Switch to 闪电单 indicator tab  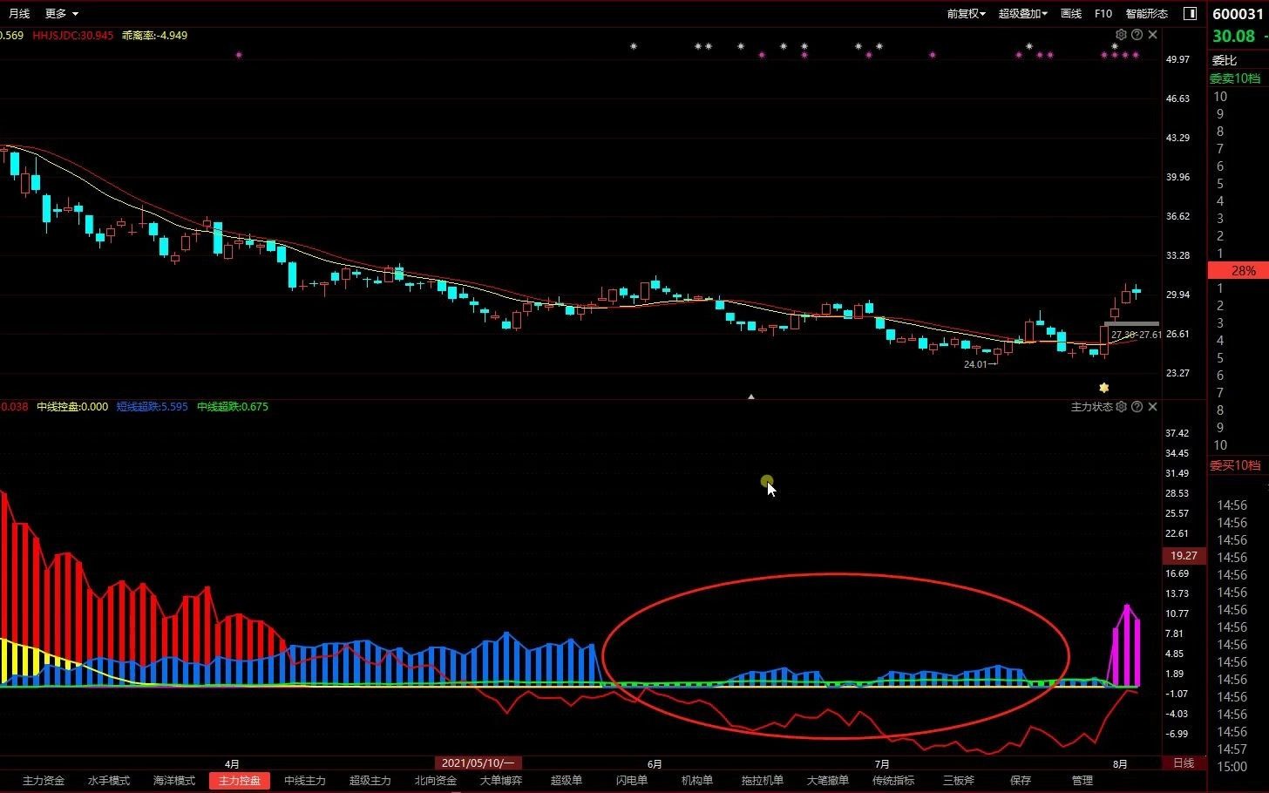coord(632,781)
